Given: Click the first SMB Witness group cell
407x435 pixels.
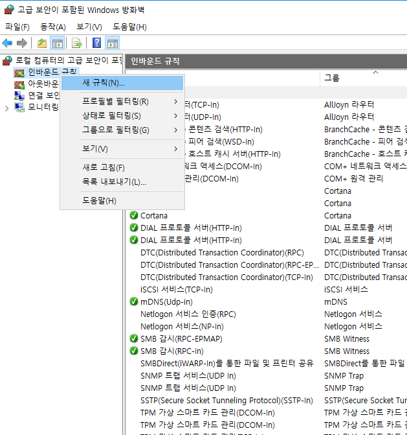Looking at the screenshot, I should click(347, 338).
